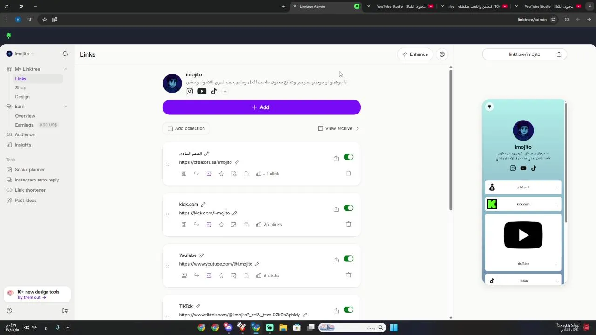
Task: View 25 clicks analytics for kick.com
Action: (269, 225)
